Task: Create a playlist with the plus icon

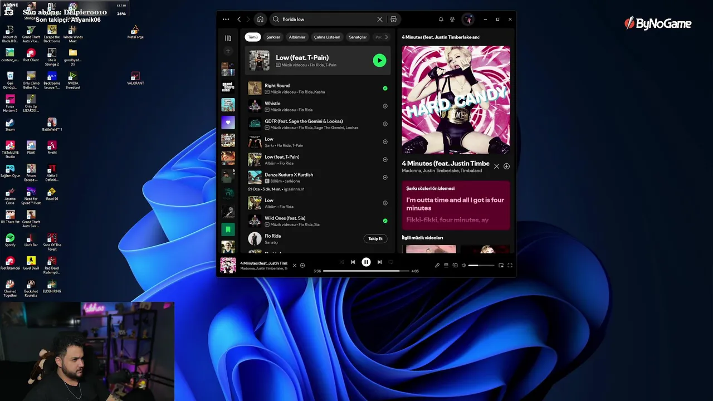Action: [x=228, y=51]
